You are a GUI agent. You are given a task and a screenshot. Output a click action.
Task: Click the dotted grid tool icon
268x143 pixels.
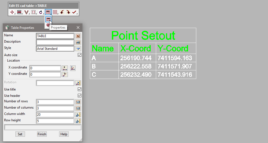55,12
